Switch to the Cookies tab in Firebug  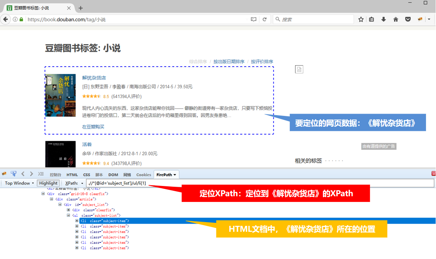pyautogui.click(x=144, y=174)
